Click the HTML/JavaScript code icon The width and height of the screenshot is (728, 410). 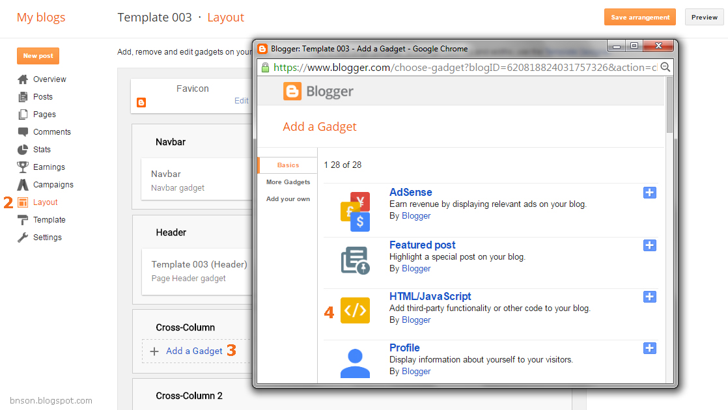tap(355, 310)
